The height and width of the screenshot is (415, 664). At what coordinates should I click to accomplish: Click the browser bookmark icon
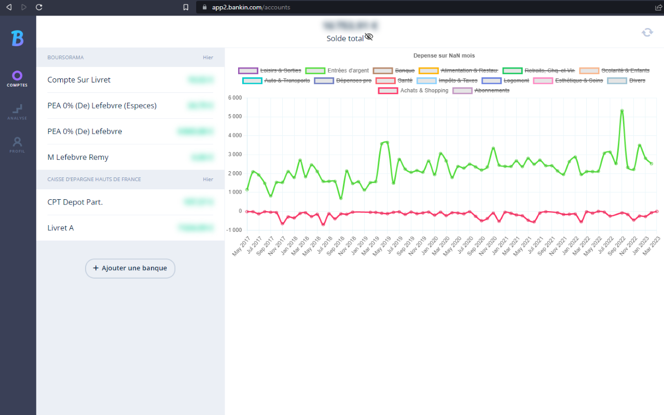(x=186, y=7)
